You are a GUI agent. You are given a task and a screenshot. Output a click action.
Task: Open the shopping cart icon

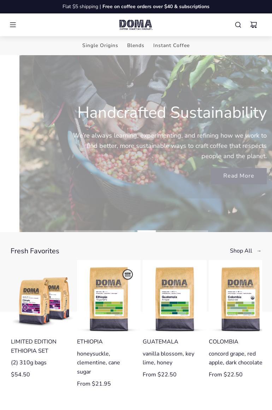click(x=254, y=25)
